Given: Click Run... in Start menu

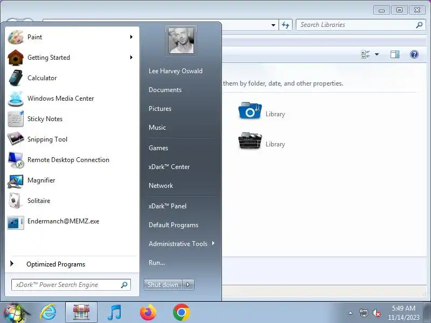Looking at the screenshot, I should 157,263.
